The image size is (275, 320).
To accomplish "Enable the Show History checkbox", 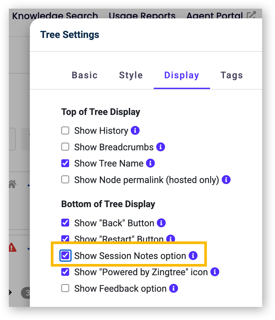I will [x=65, y=130].
